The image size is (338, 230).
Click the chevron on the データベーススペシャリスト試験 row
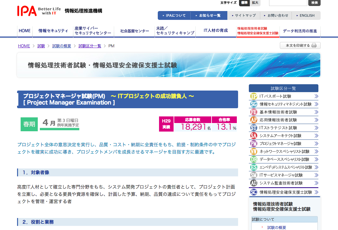(316, 159)
